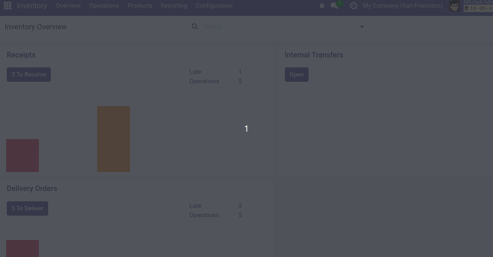Screen dimensions: 493x257
Task: Click Late link in Receipts card
Action: (195, 72)
